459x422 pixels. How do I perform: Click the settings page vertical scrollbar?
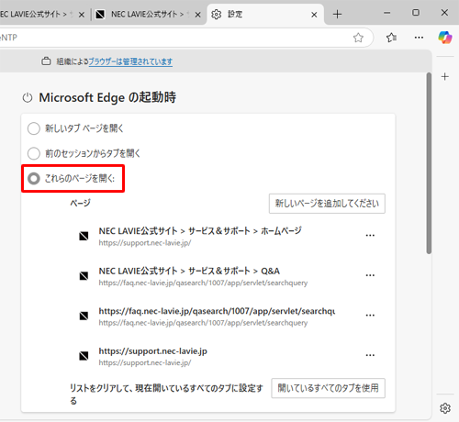(x=429, y=163)
